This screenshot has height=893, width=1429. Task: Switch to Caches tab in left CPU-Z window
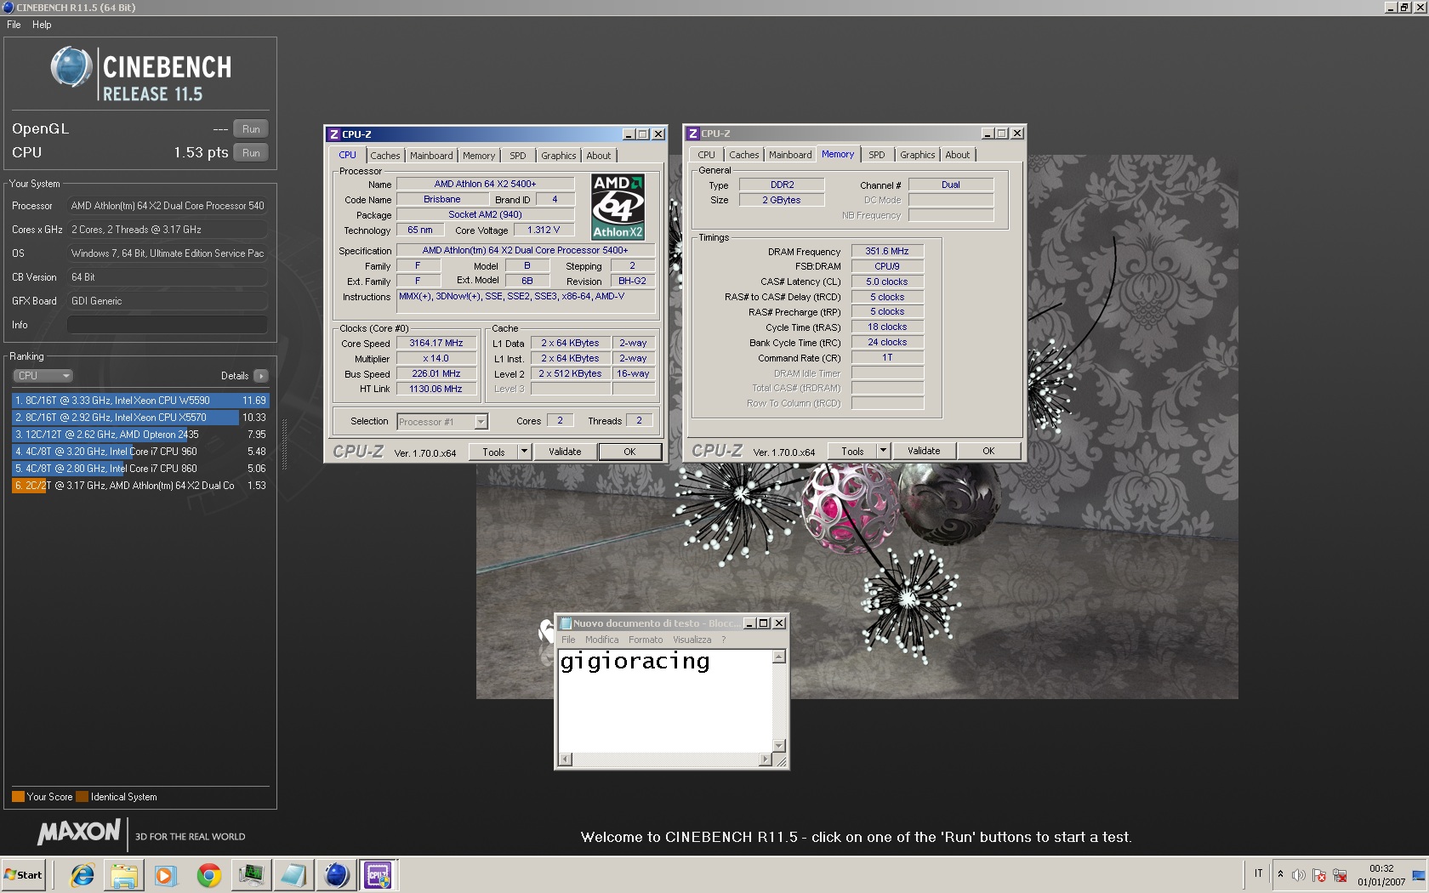(x=385, y=156)
